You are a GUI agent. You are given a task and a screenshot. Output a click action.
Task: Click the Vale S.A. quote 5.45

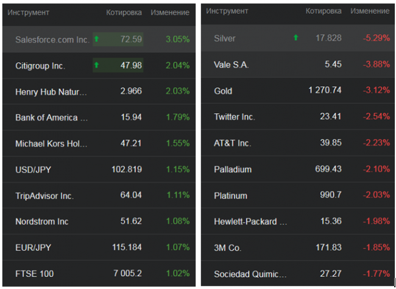pyautogui.click(x=333, y=64)
